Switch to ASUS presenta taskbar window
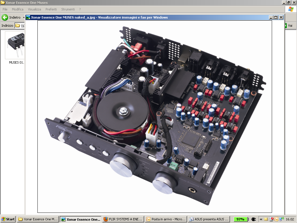This screenshot has height=223, width=297. click(209, 219)
